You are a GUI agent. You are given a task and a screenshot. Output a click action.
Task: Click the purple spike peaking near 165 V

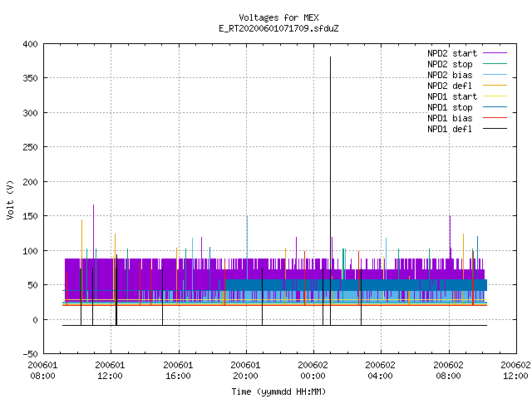94,231
